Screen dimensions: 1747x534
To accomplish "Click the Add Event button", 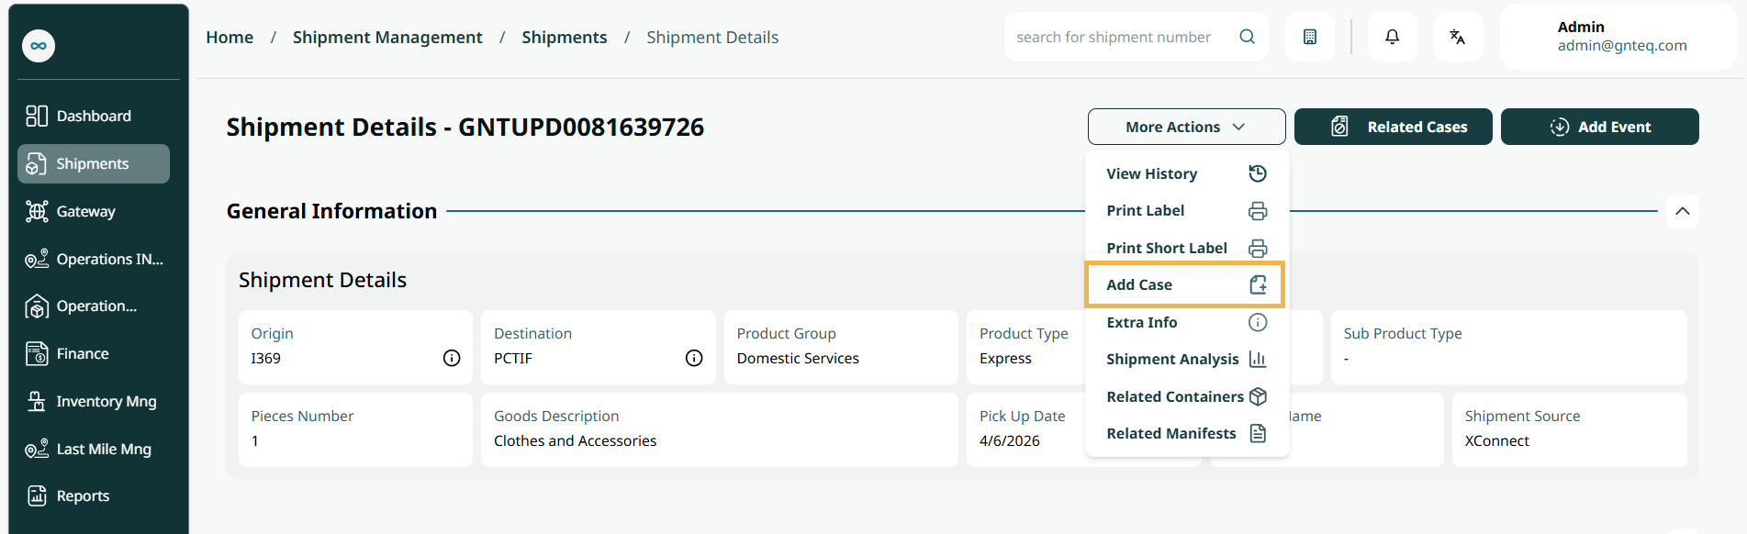I will pos(1599,127).
